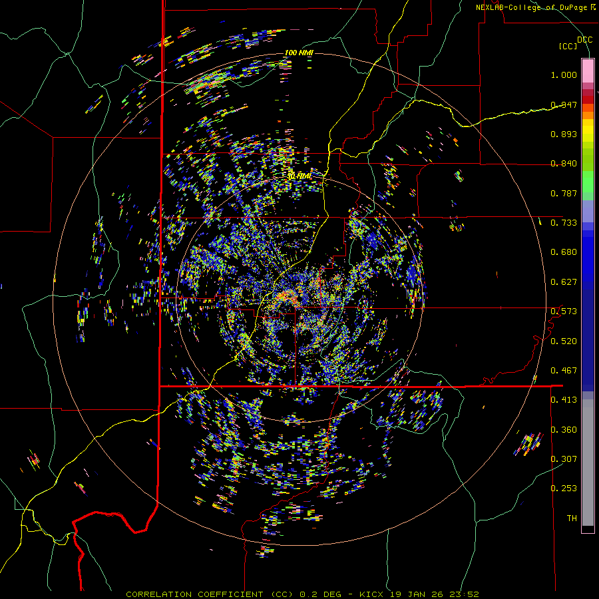Pick the pink color band at the legend top
The height and width of the screenshot is (599, 599).
click(588, 71)
